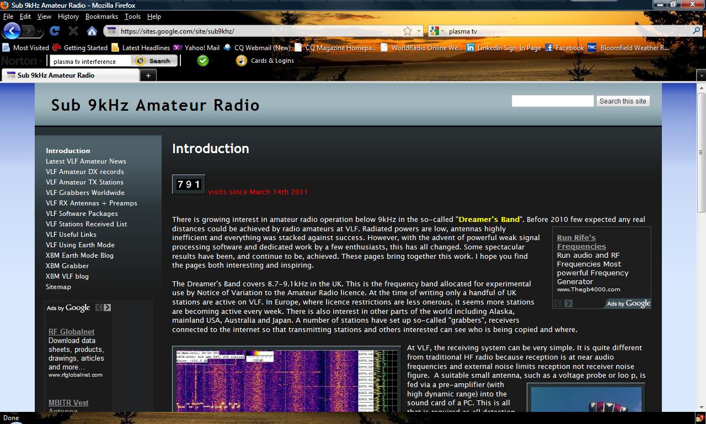Click the Stop loading X icon
The height and width of the screenshot is (424, 706).
click(x=73, y=31)
